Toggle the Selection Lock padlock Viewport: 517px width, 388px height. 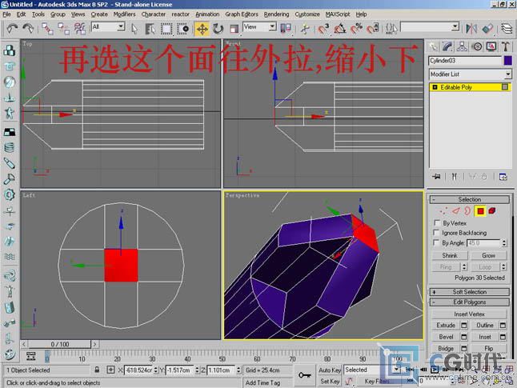click(97, 370)
